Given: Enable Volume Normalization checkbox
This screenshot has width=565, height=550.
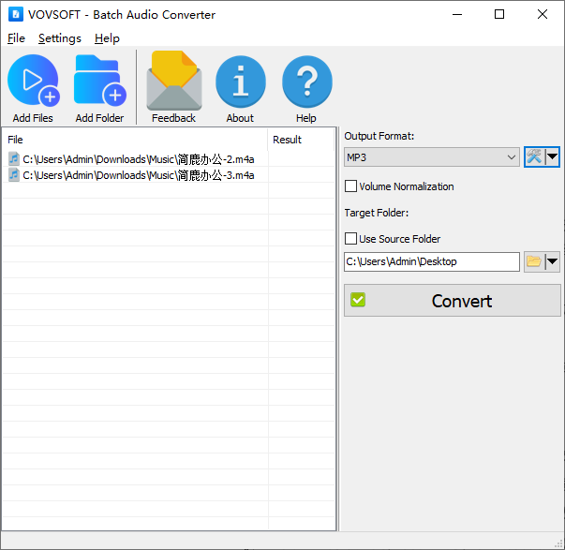Looking at the screenshot, I should click(x=351, y=186).
